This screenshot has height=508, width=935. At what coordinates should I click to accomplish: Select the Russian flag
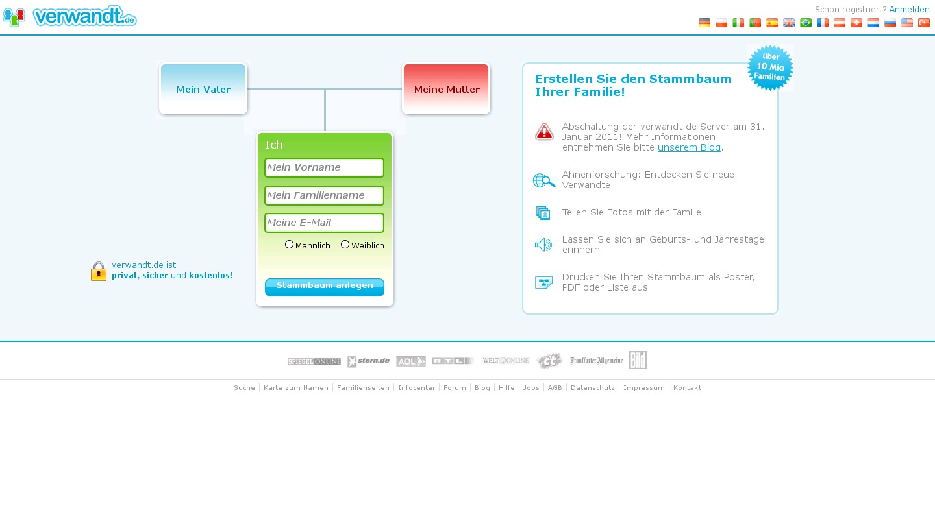coord(890,23)
